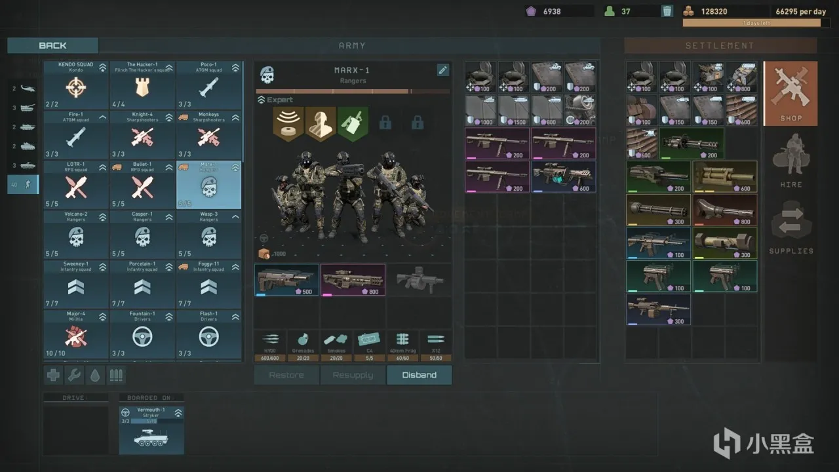
Task: Filter by infantry category showing 40
Action: (24, 185)
